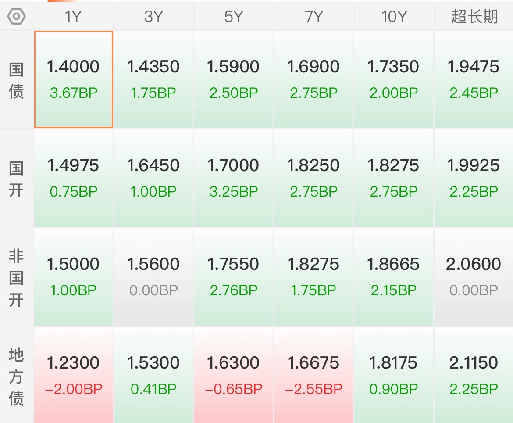Select the 10Y column header
Viewport: 513px width, 423px height.
[394, 16]
